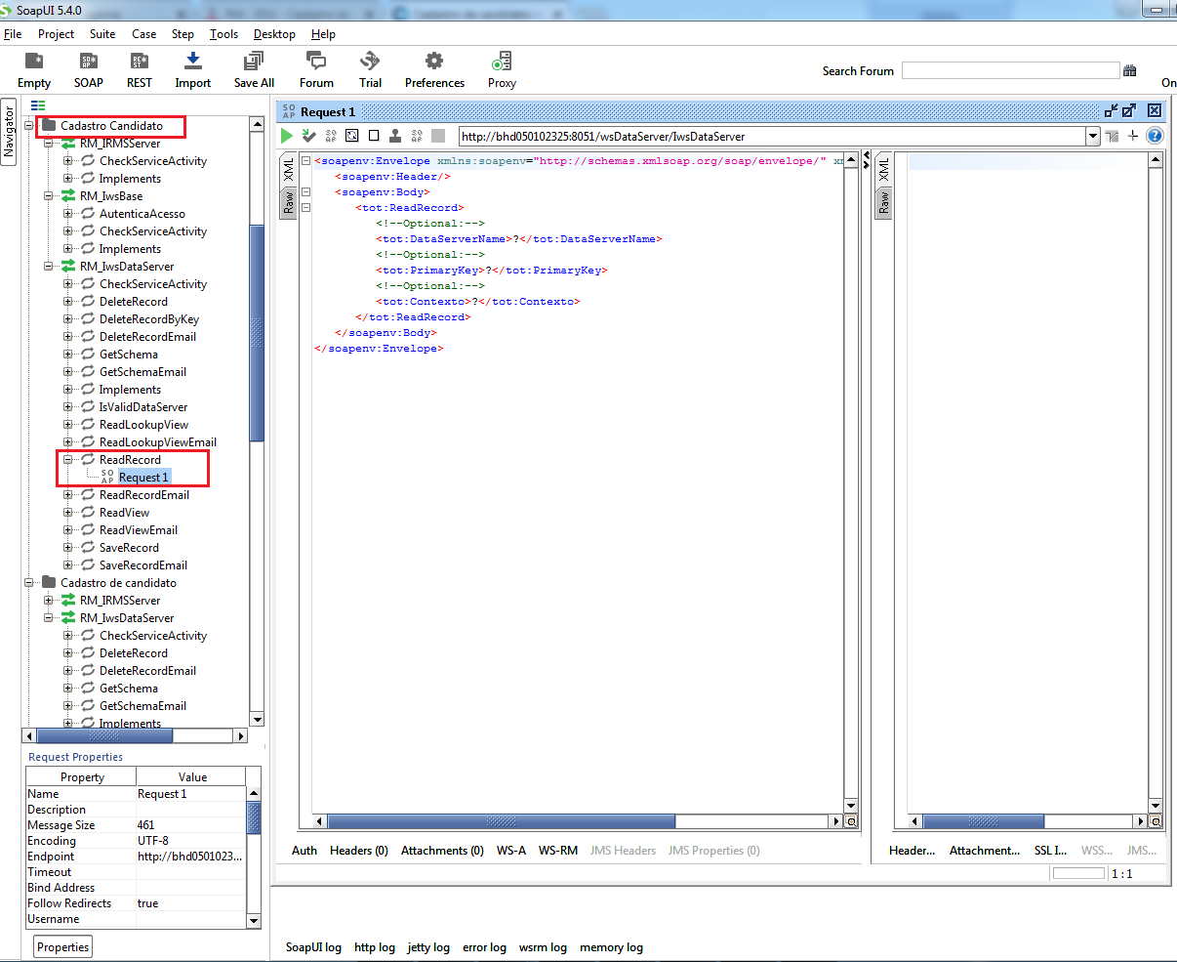This screenshot has height=962, width=1177.
Task: Open the memory log tab
Action: click(611, 947)
